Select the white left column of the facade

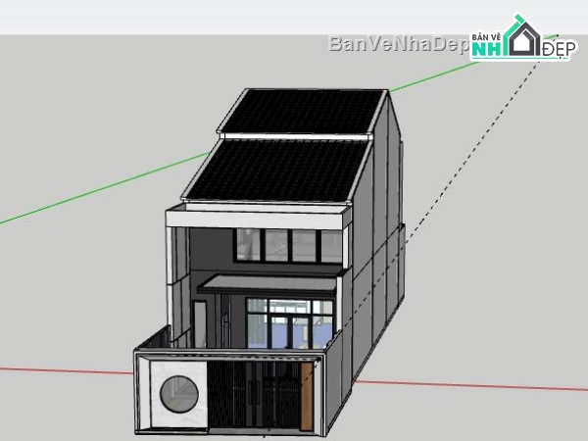pos(177,284)
